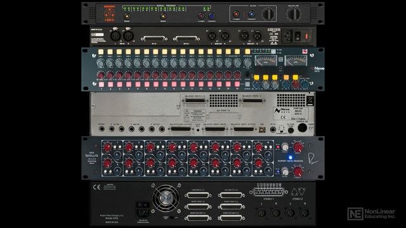
Task: Click the wide D-sub connector above STEREO 1
Action: 268,192
